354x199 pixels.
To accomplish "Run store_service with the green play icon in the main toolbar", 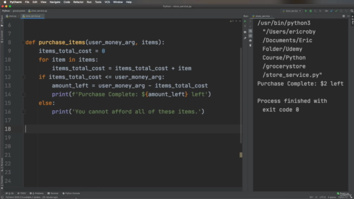I will pos(306,11).
